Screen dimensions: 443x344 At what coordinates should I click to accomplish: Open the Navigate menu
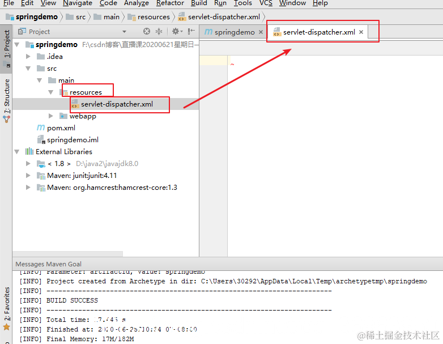78,3
